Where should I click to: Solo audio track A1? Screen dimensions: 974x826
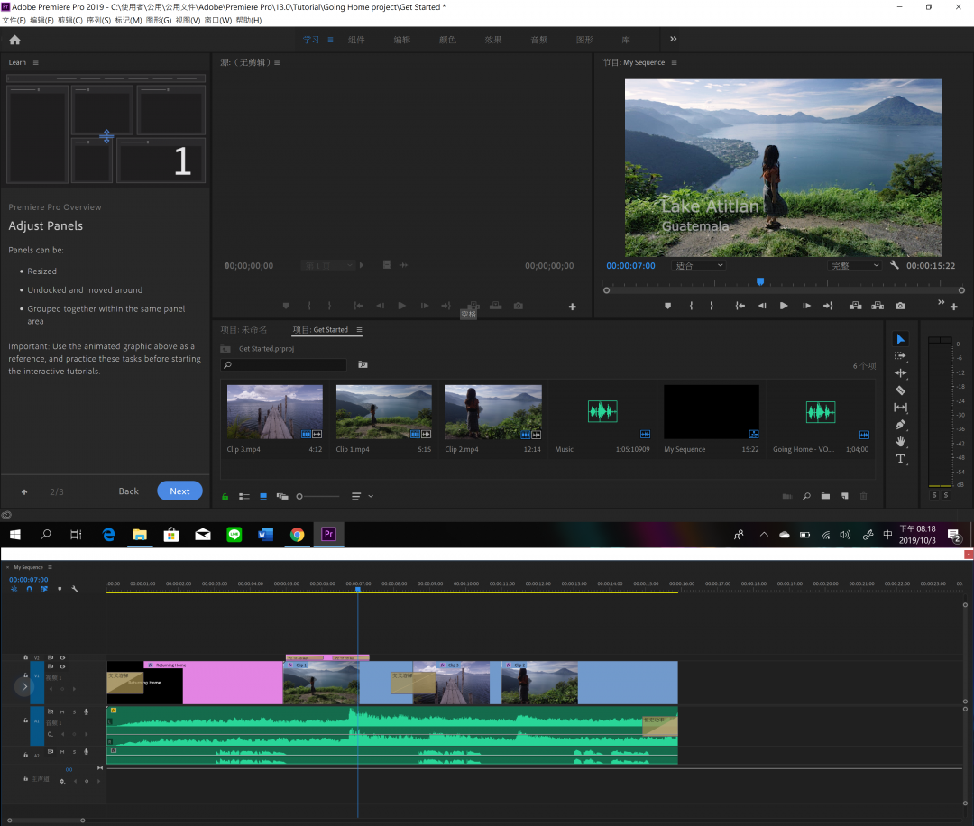(x=75, y=712)
